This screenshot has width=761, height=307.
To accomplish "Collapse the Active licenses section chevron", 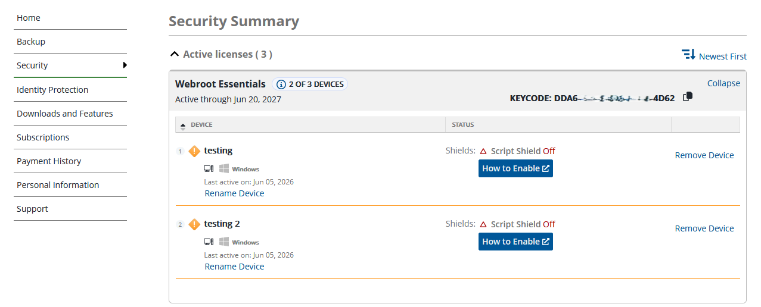I will [174, 54].
